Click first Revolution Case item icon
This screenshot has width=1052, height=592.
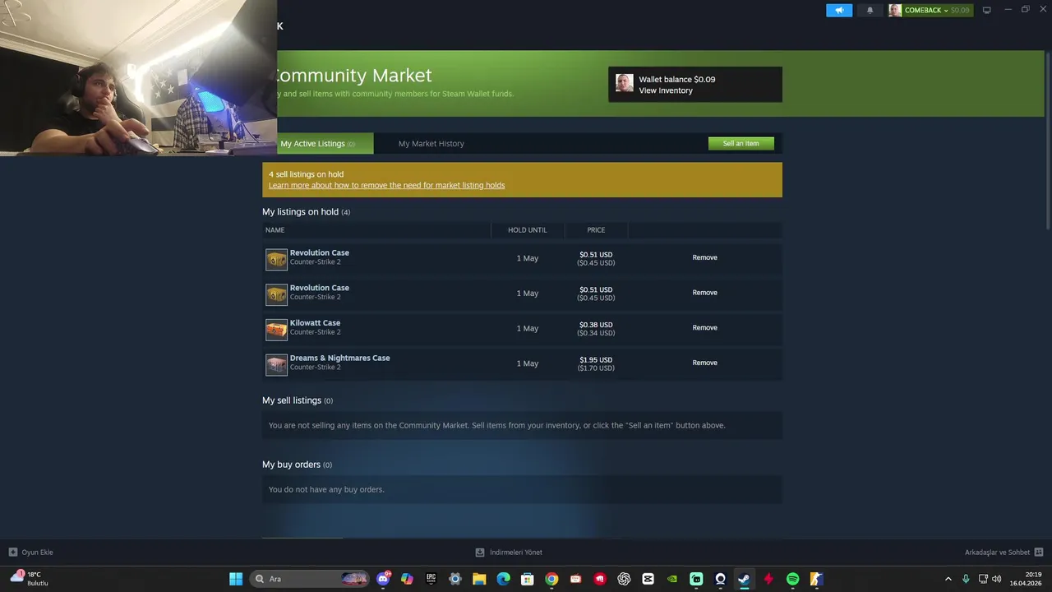(x=276, y=260)
